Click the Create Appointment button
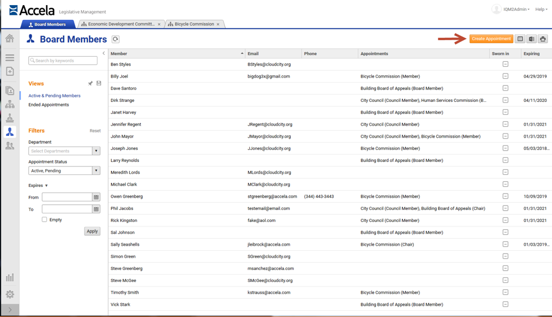This screenshot has height=317, width=552. pyautogui.click(x=491, y=38)
